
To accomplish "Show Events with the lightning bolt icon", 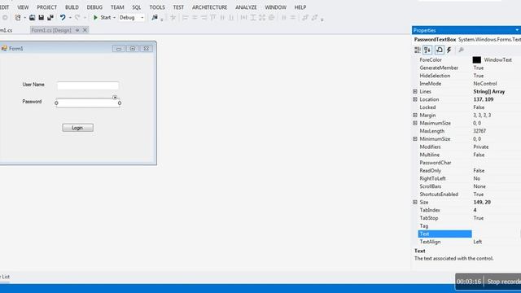I will tap(449, 50).
